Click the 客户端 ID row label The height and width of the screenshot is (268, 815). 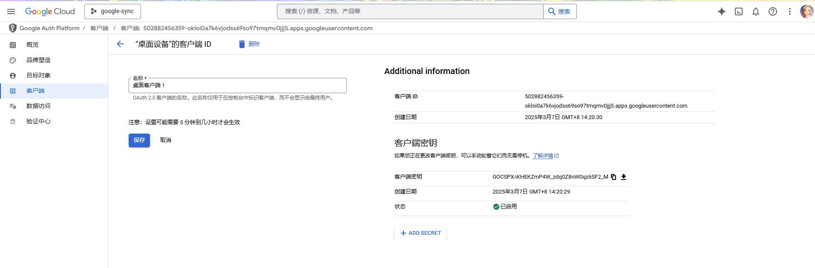(x=406, y=97)
